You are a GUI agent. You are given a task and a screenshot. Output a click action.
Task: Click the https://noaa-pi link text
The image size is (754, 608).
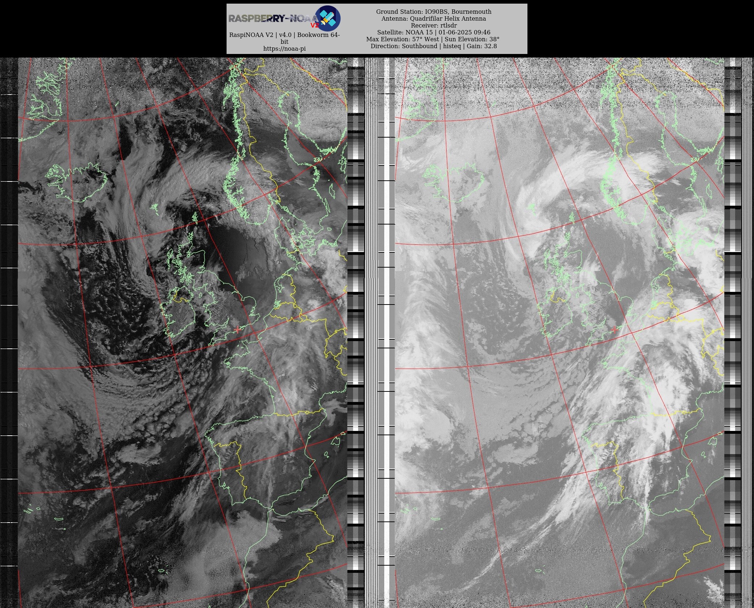coord(285,49)
